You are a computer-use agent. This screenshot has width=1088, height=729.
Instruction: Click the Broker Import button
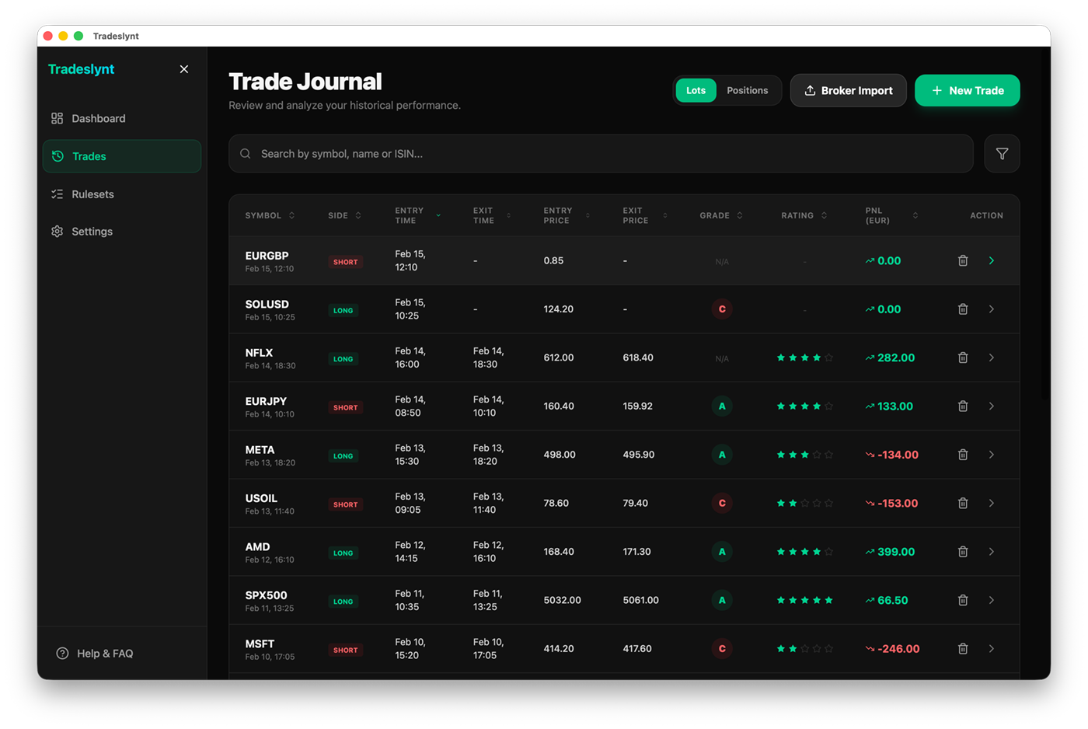(x=849, y=90)
